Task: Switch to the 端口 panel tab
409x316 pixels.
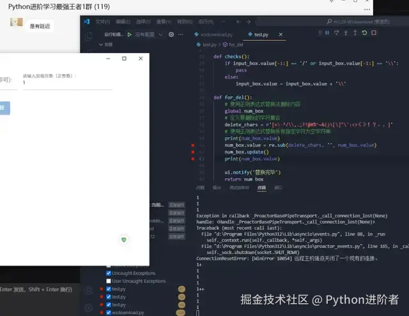Action: tap(278, 188)
